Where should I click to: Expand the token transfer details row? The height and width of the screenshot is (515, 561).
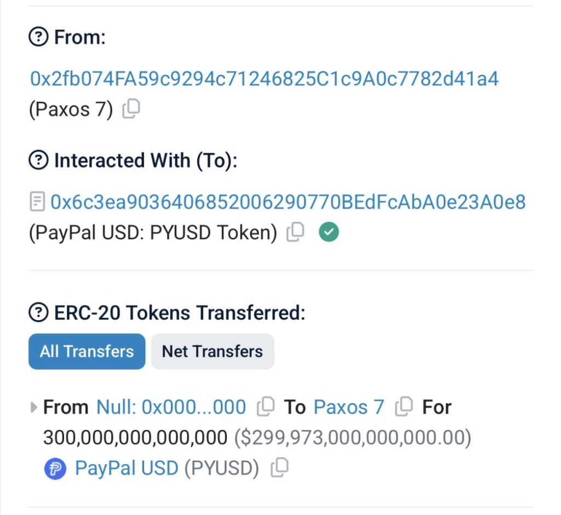[33, 406]
